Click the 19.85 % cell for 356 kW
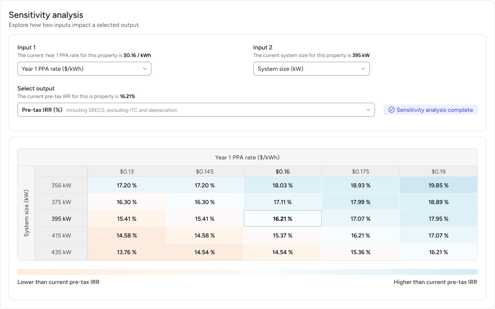This screenshot has height=309, width=495. click(438, 185)
